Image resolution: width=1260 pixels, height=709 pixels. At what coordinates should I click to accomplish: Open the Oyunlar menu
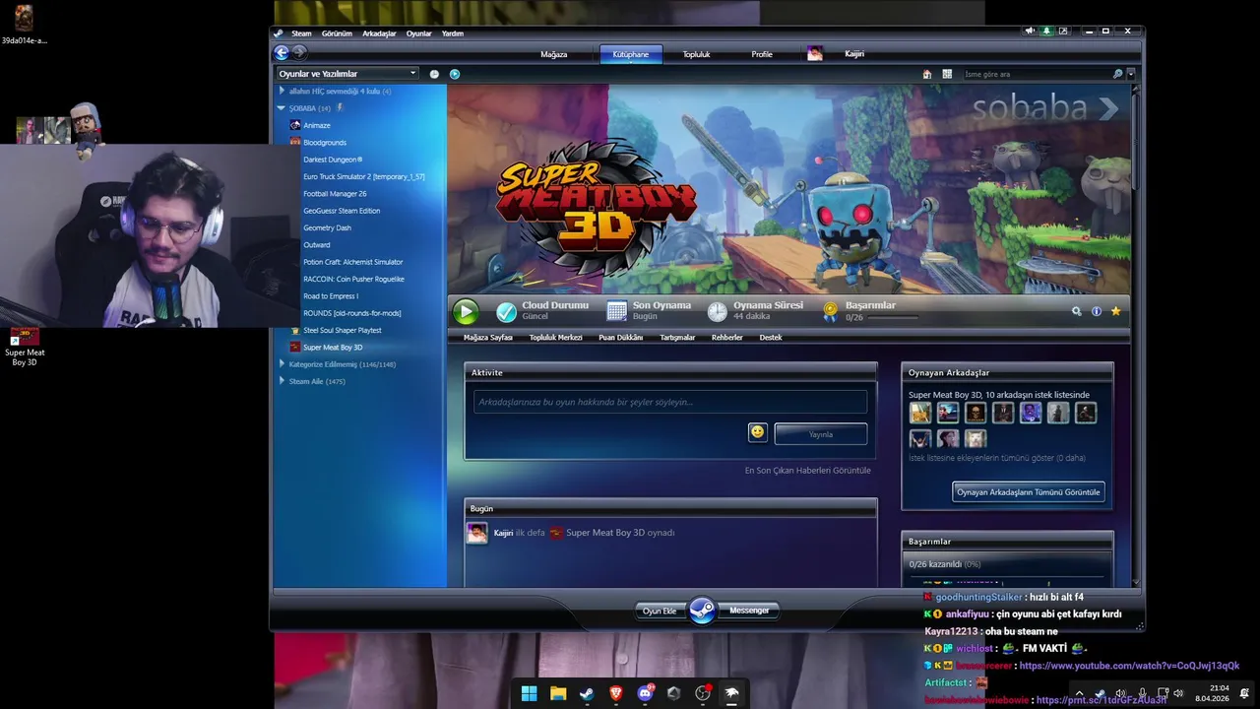point(419,33)
